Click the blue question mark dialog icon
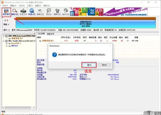Screen dimensions: 161x115 click(54, 55)
